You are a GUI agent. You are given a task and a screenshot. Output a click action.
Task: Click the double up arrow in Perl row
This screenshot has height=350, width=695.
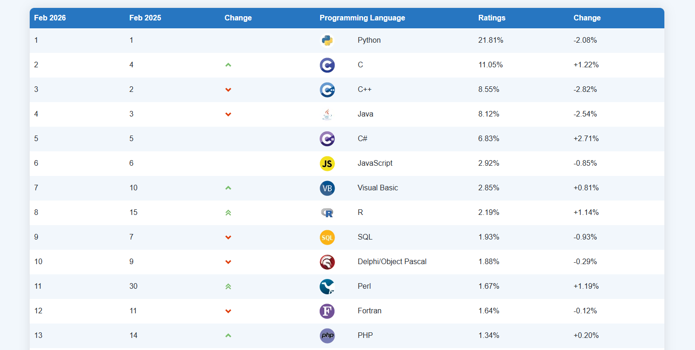(228, 286)
